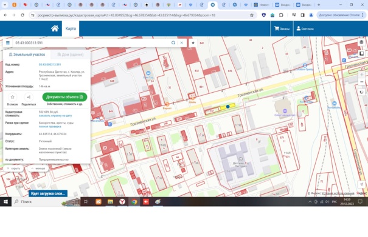The width and height of the screenshot is (368, 237).
Task: Locate me using the arrow icon on map
Action: pos(361,184)
